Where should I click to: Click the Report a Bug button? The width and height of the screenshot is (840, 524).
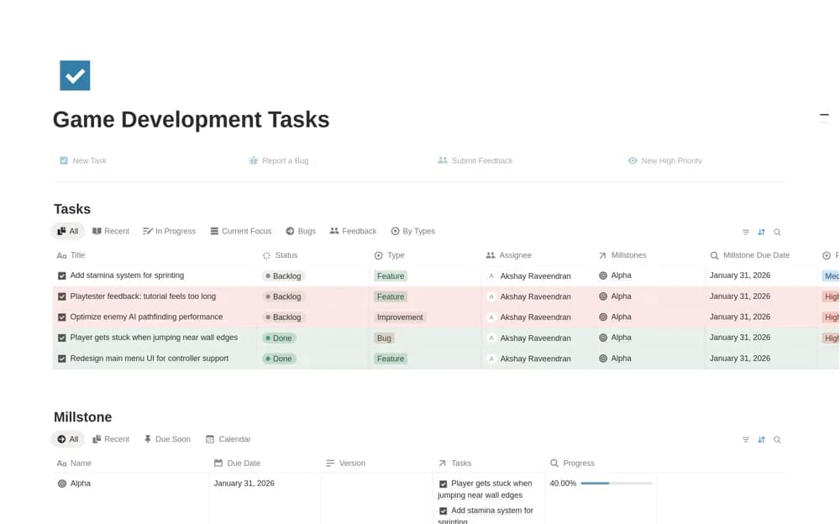279,160
